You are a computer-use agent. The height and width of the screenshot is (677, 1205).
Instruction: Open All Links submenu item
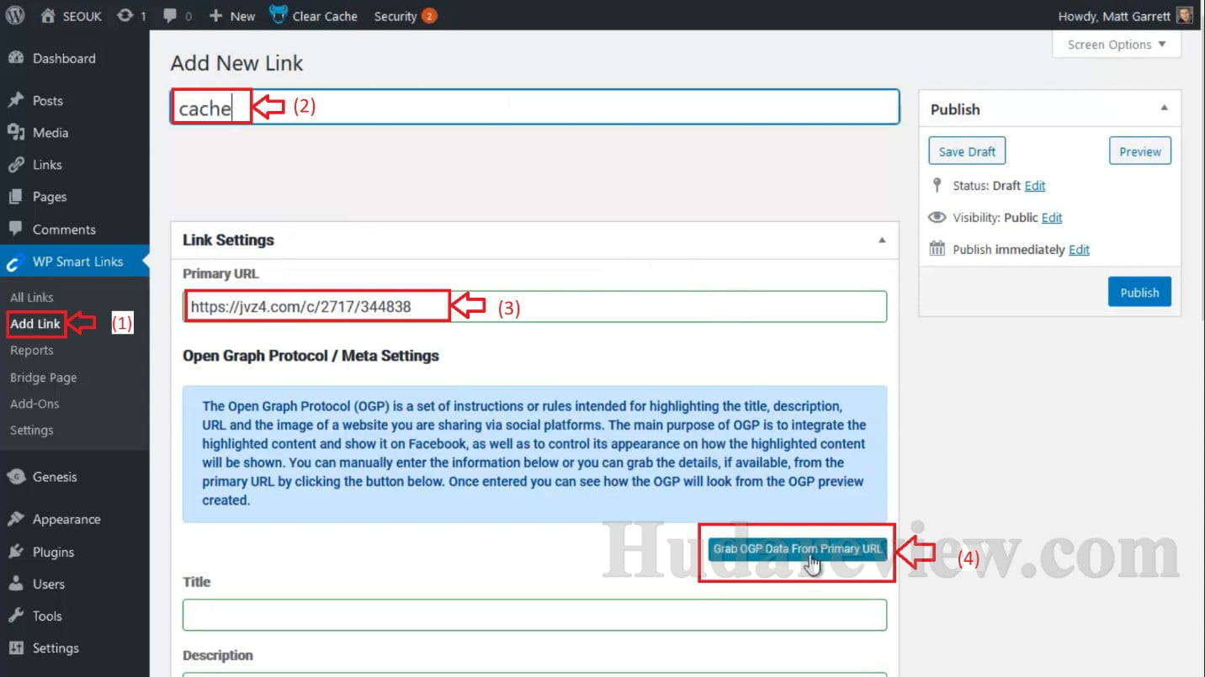point(32,297)
